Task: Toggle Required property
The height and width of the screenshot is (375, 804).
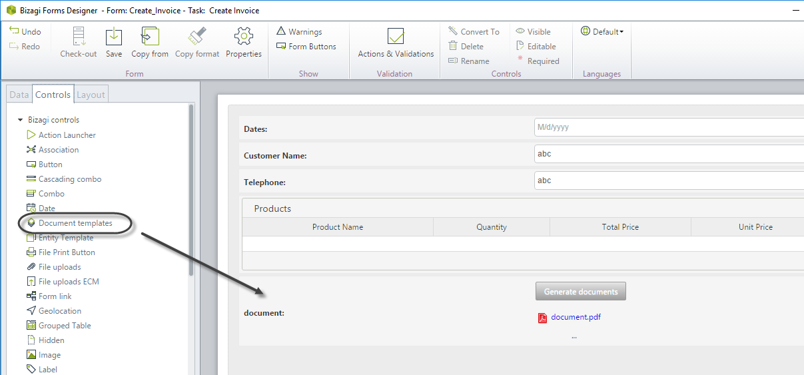Action: [538, 61]
